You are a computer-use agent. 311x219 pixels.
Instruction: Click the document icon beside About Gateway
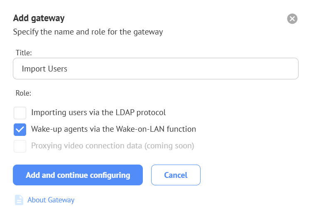click(19, 200)
